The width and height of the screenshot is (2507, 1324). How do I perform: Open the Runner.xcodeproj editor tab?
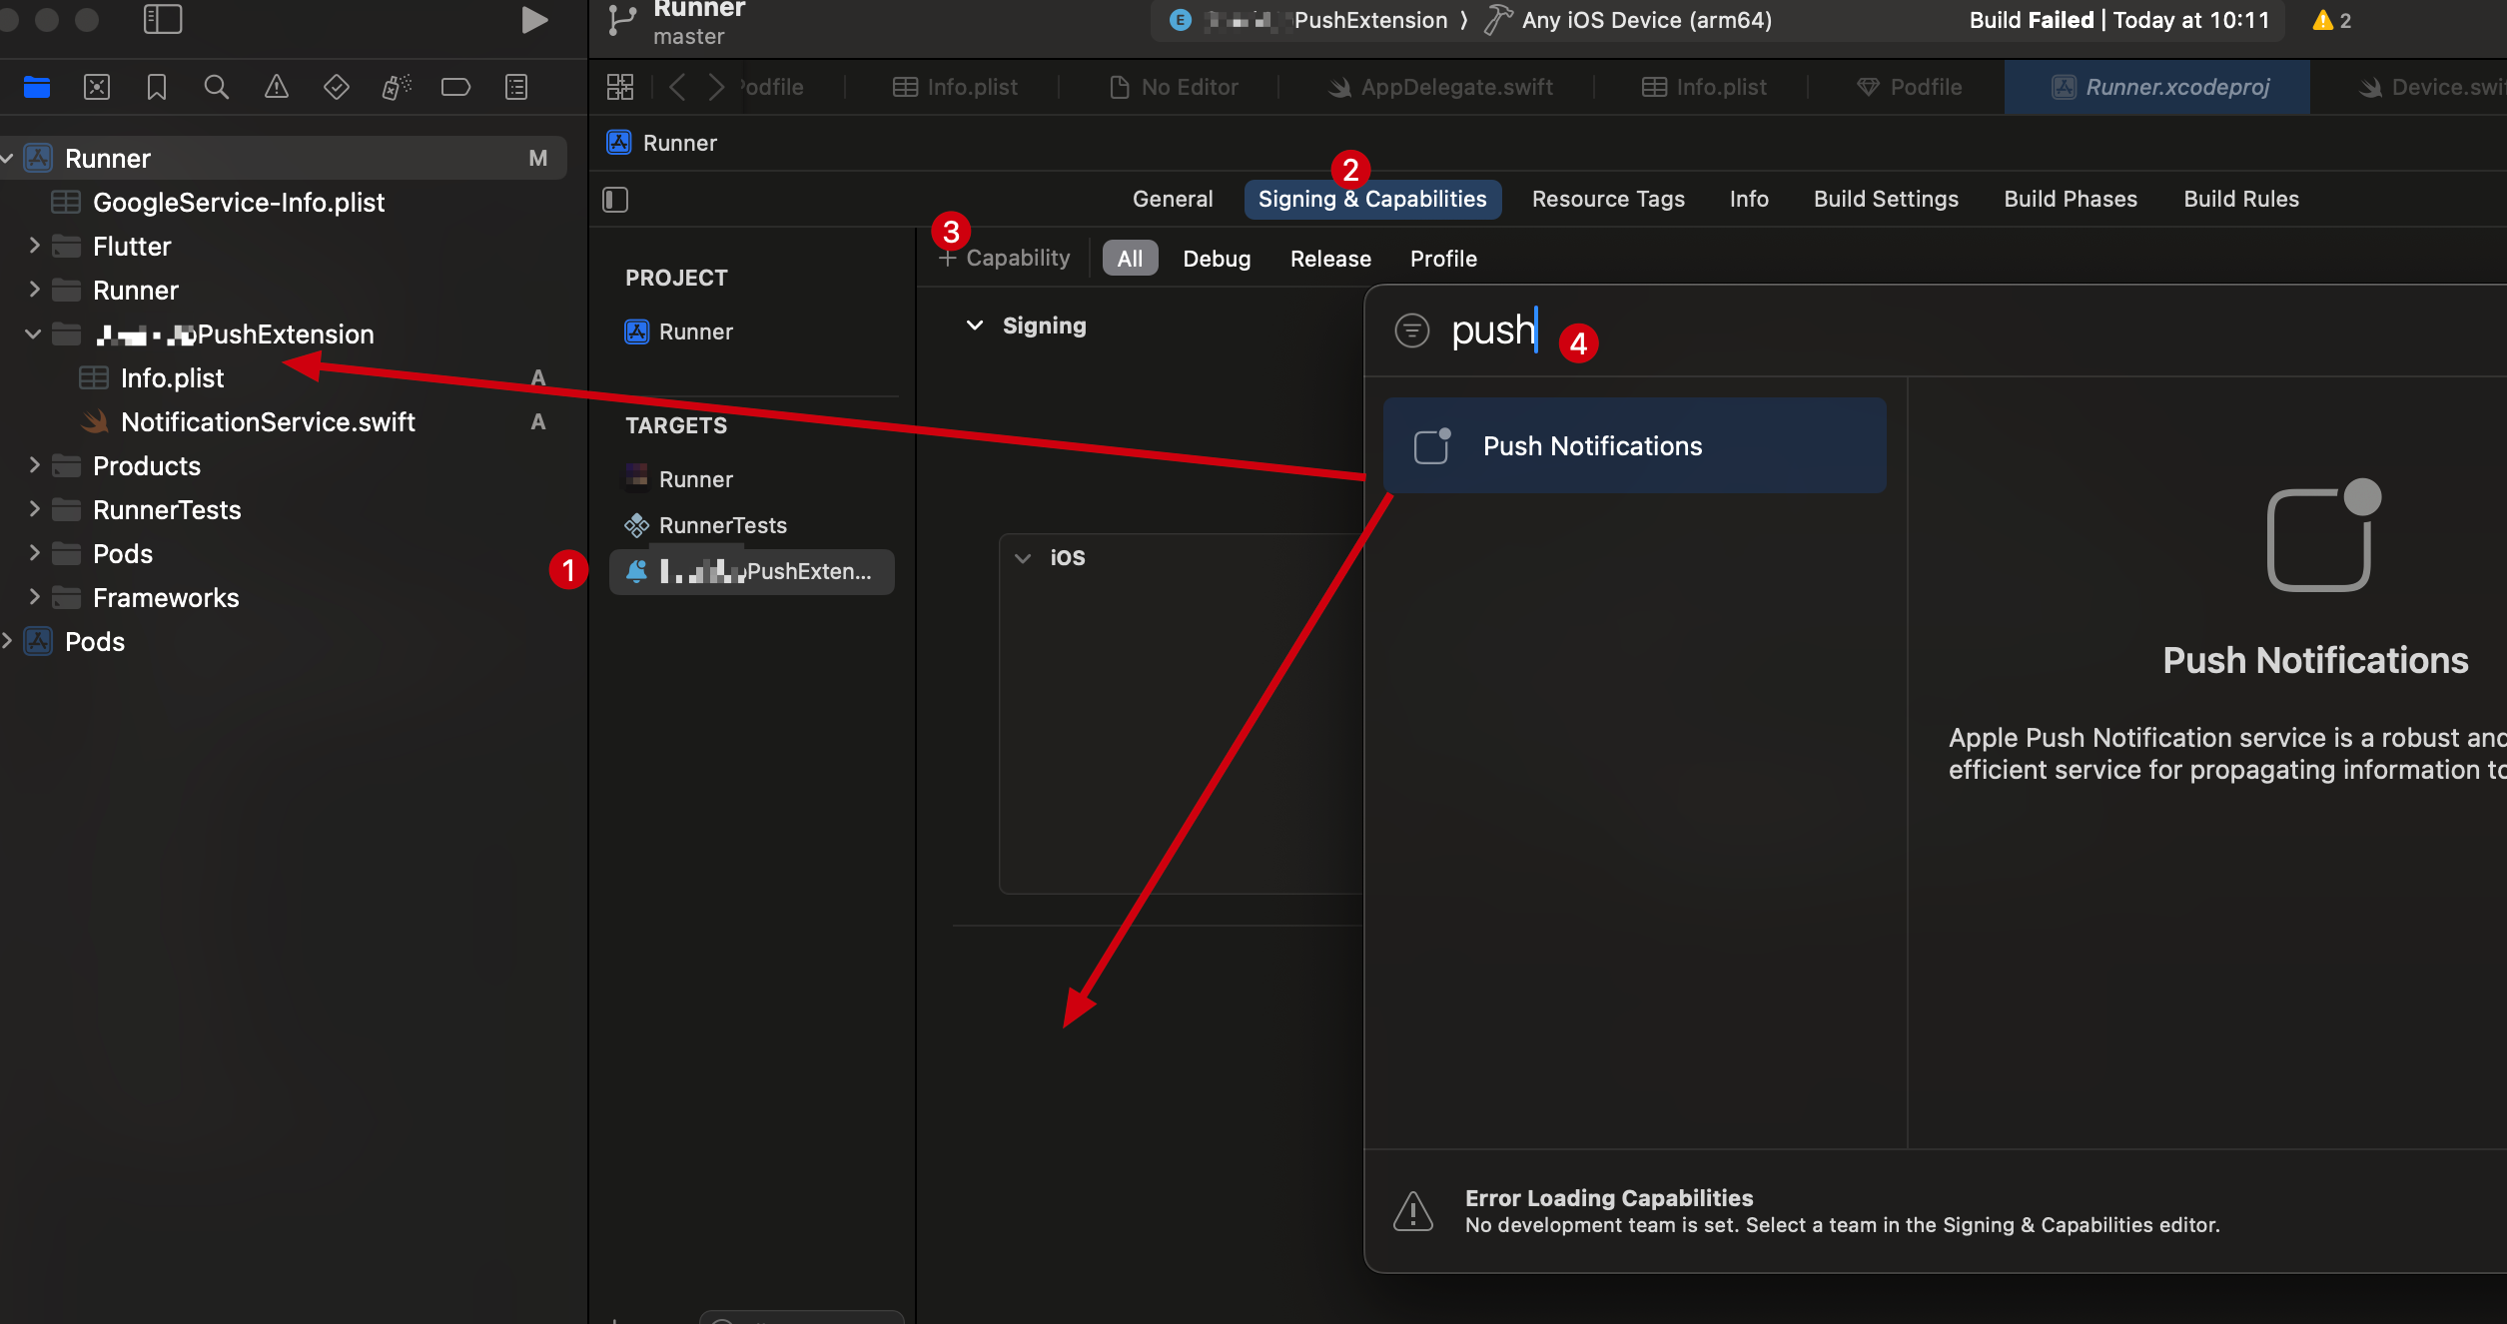tap(2157, 87)
